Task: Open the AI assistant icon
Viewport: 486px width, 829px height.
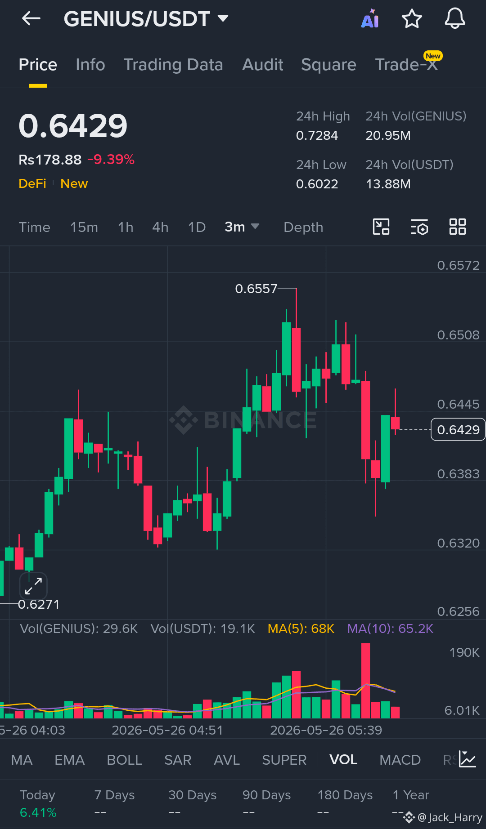Action: [370, 19]
